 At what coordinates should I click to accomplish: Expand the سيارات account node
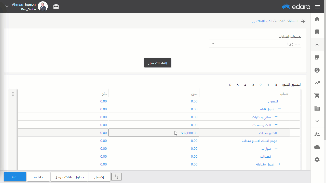[276, 148]
